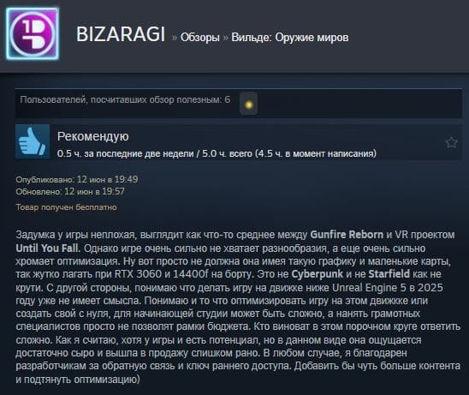This screenshot has height=395, width=469.
Task: Click bold Gunfire Reborn in the review
Action: (347, 235)
